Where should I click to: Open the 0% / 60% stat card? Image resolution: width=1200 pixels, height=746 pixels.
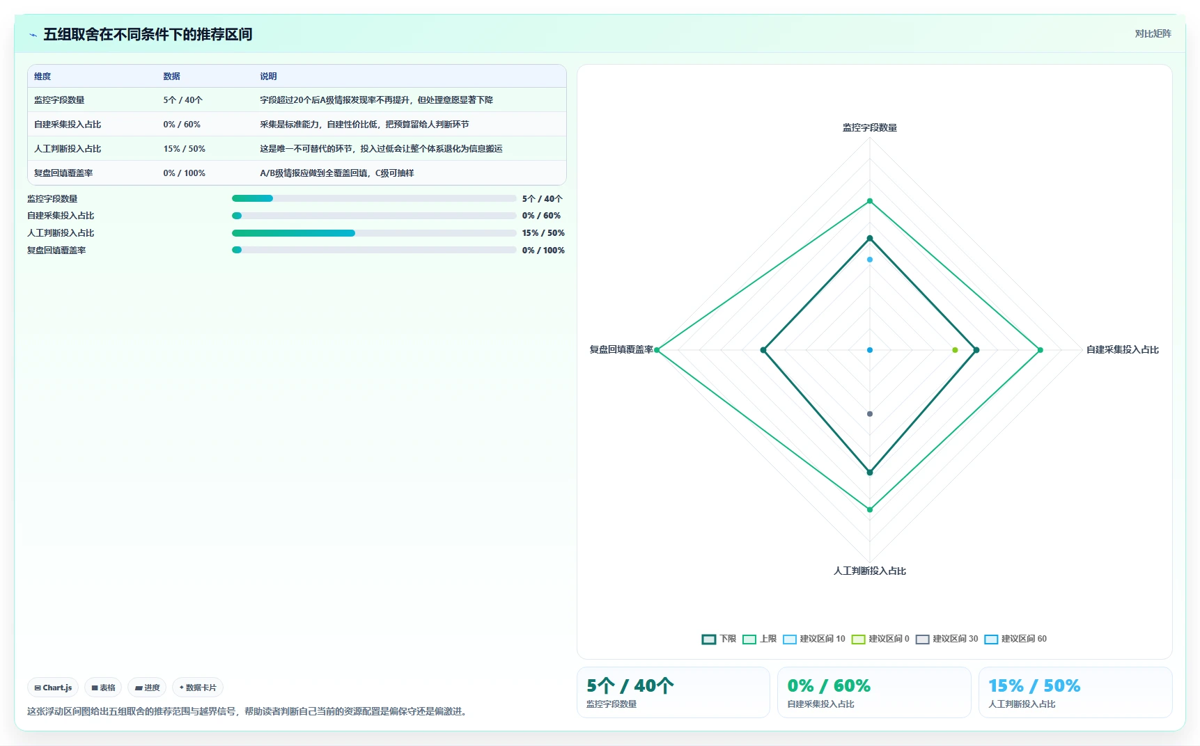(x=874, y=692)
